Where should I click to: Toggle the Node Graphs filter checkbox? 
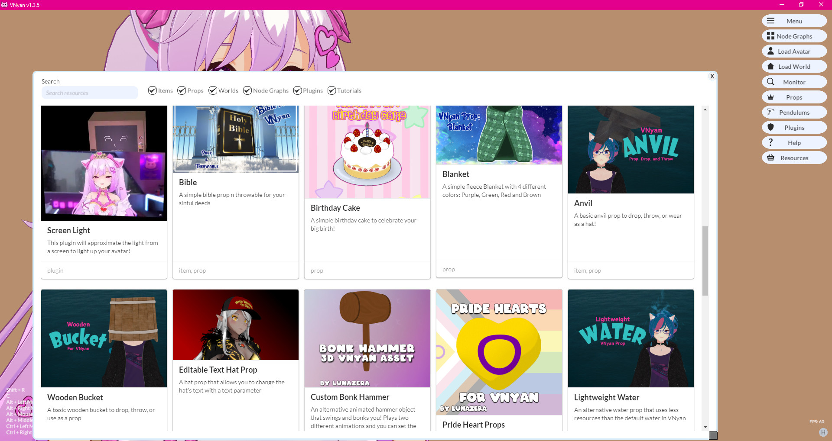point(247,90)
